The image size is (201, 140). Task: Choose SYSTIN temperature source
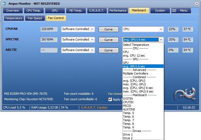(x=143, y=99)
